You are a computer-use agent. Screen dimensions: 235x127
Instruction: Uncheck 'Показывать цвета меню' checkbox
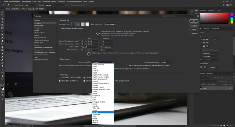[x=60, y=81]
